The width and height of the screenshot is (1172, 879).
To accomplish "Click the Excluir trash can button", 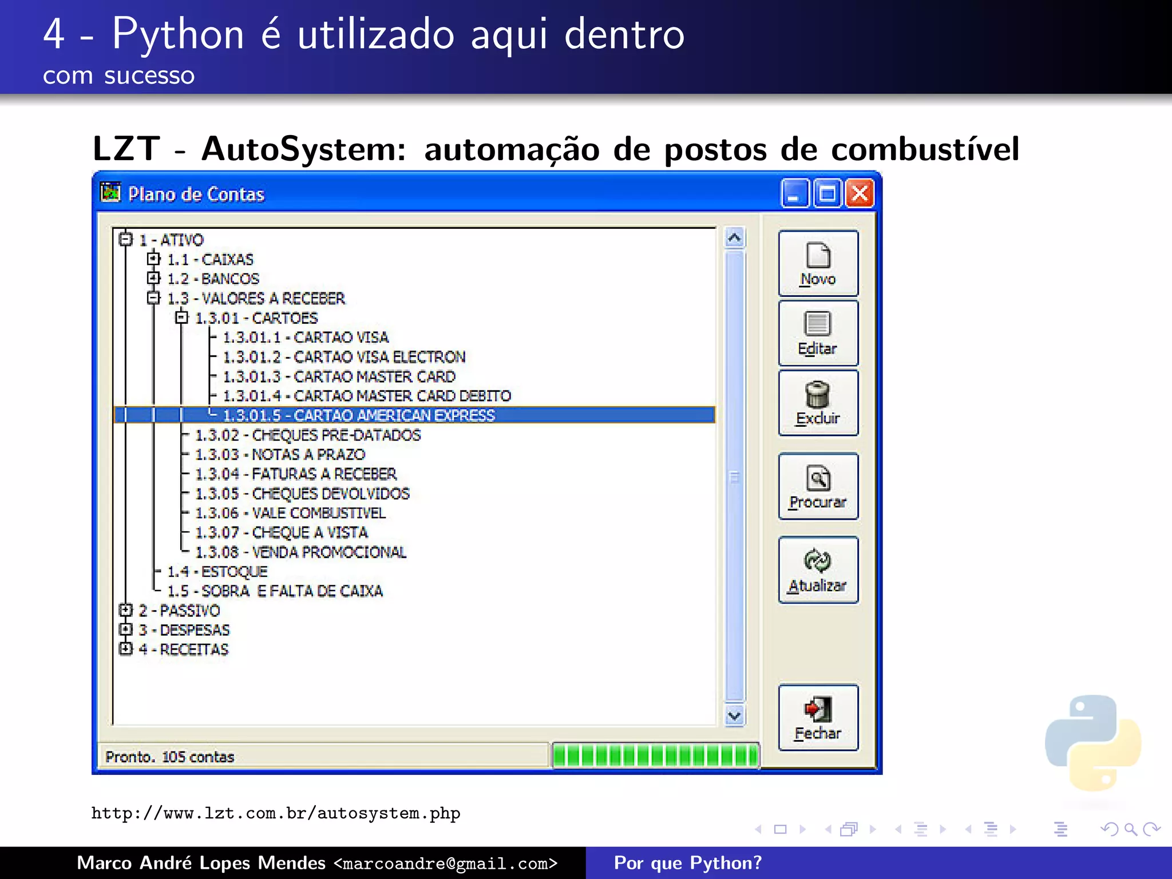I will point(818,403).
